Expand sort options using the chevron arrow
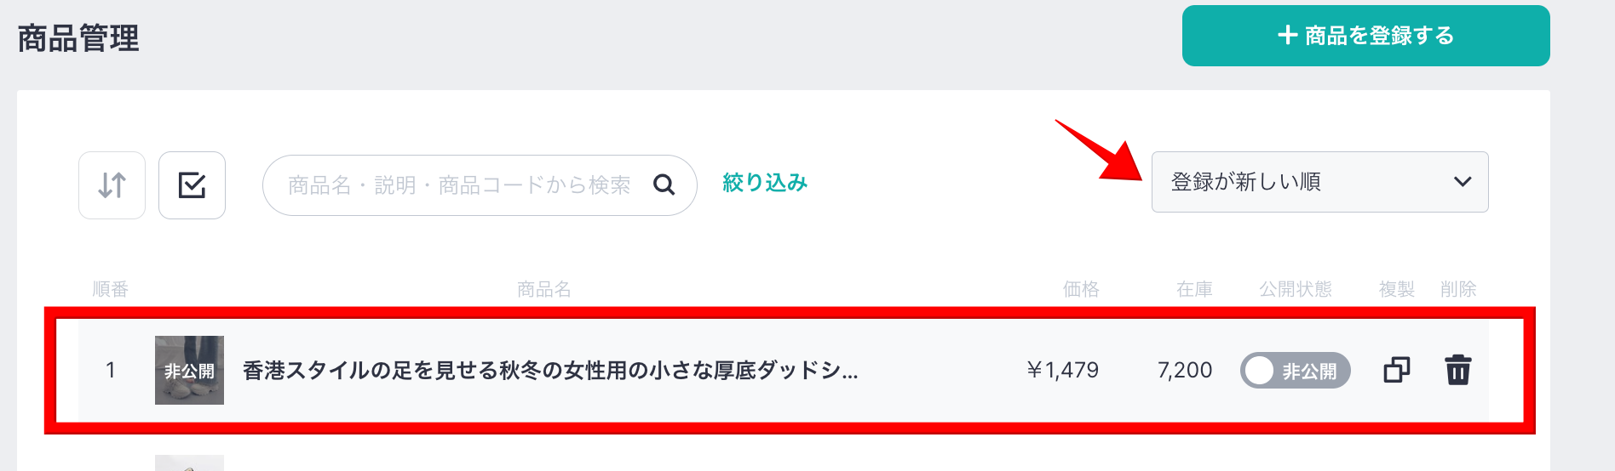The image size is (1615, 471). [1463, 182]
